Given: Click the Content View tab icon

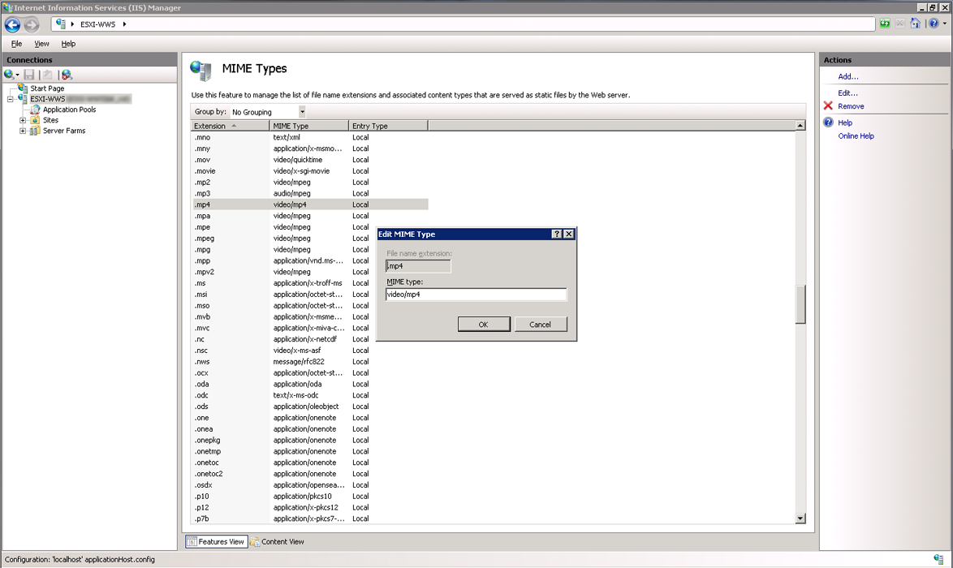Looking at the screenshot, I should point(255,542).
